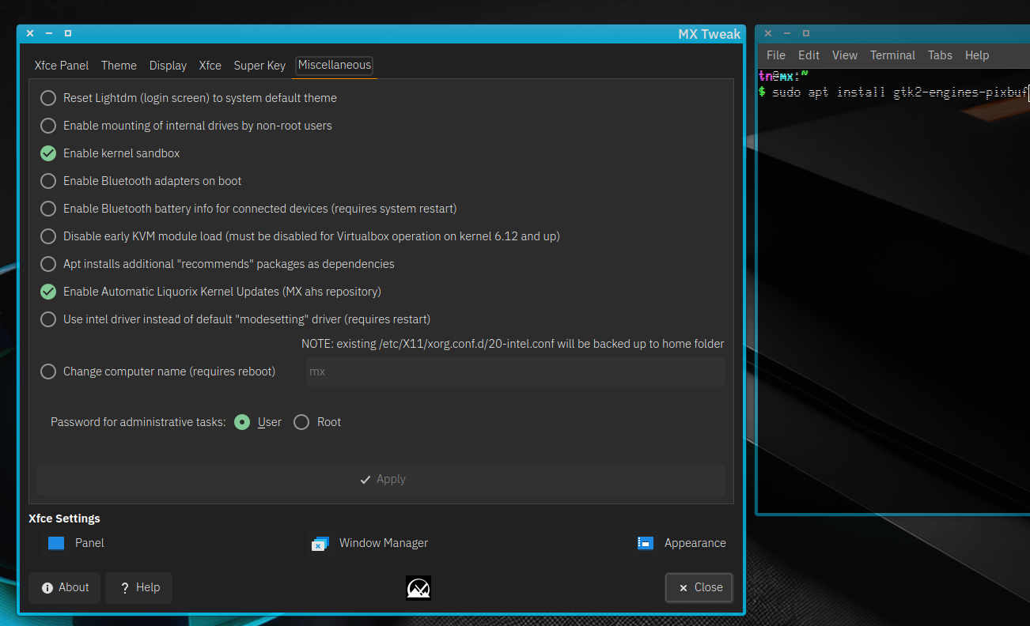Select the Miscellaneous tab
The image size is (1030, 626).
click(x=335, y=66)
